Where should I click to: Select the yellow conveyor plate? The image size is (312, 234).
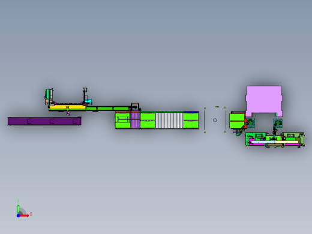[x=67, y=107]
